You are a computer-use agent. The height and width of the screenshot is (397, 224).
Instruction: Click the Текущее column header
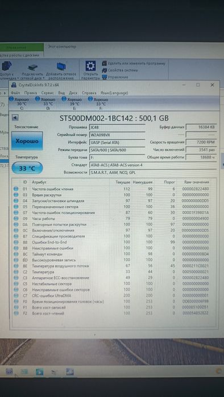click(123, 182)
